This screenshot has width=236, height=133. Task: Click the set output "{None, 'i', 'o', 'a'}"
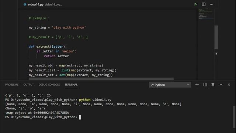(x=25, y=108)
